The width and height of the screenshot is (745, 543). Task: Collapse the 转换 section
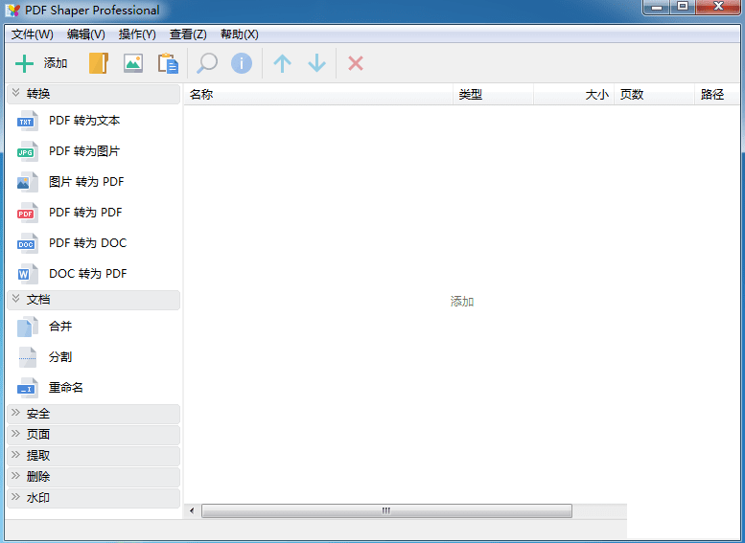94,94
